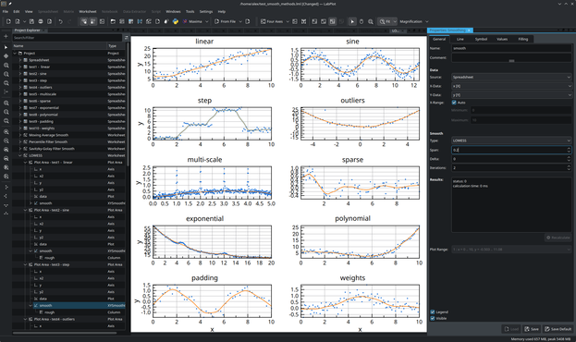Switch to the Symbol tab
Viewport: 576px width, 342px height.
tap(481, 39)
